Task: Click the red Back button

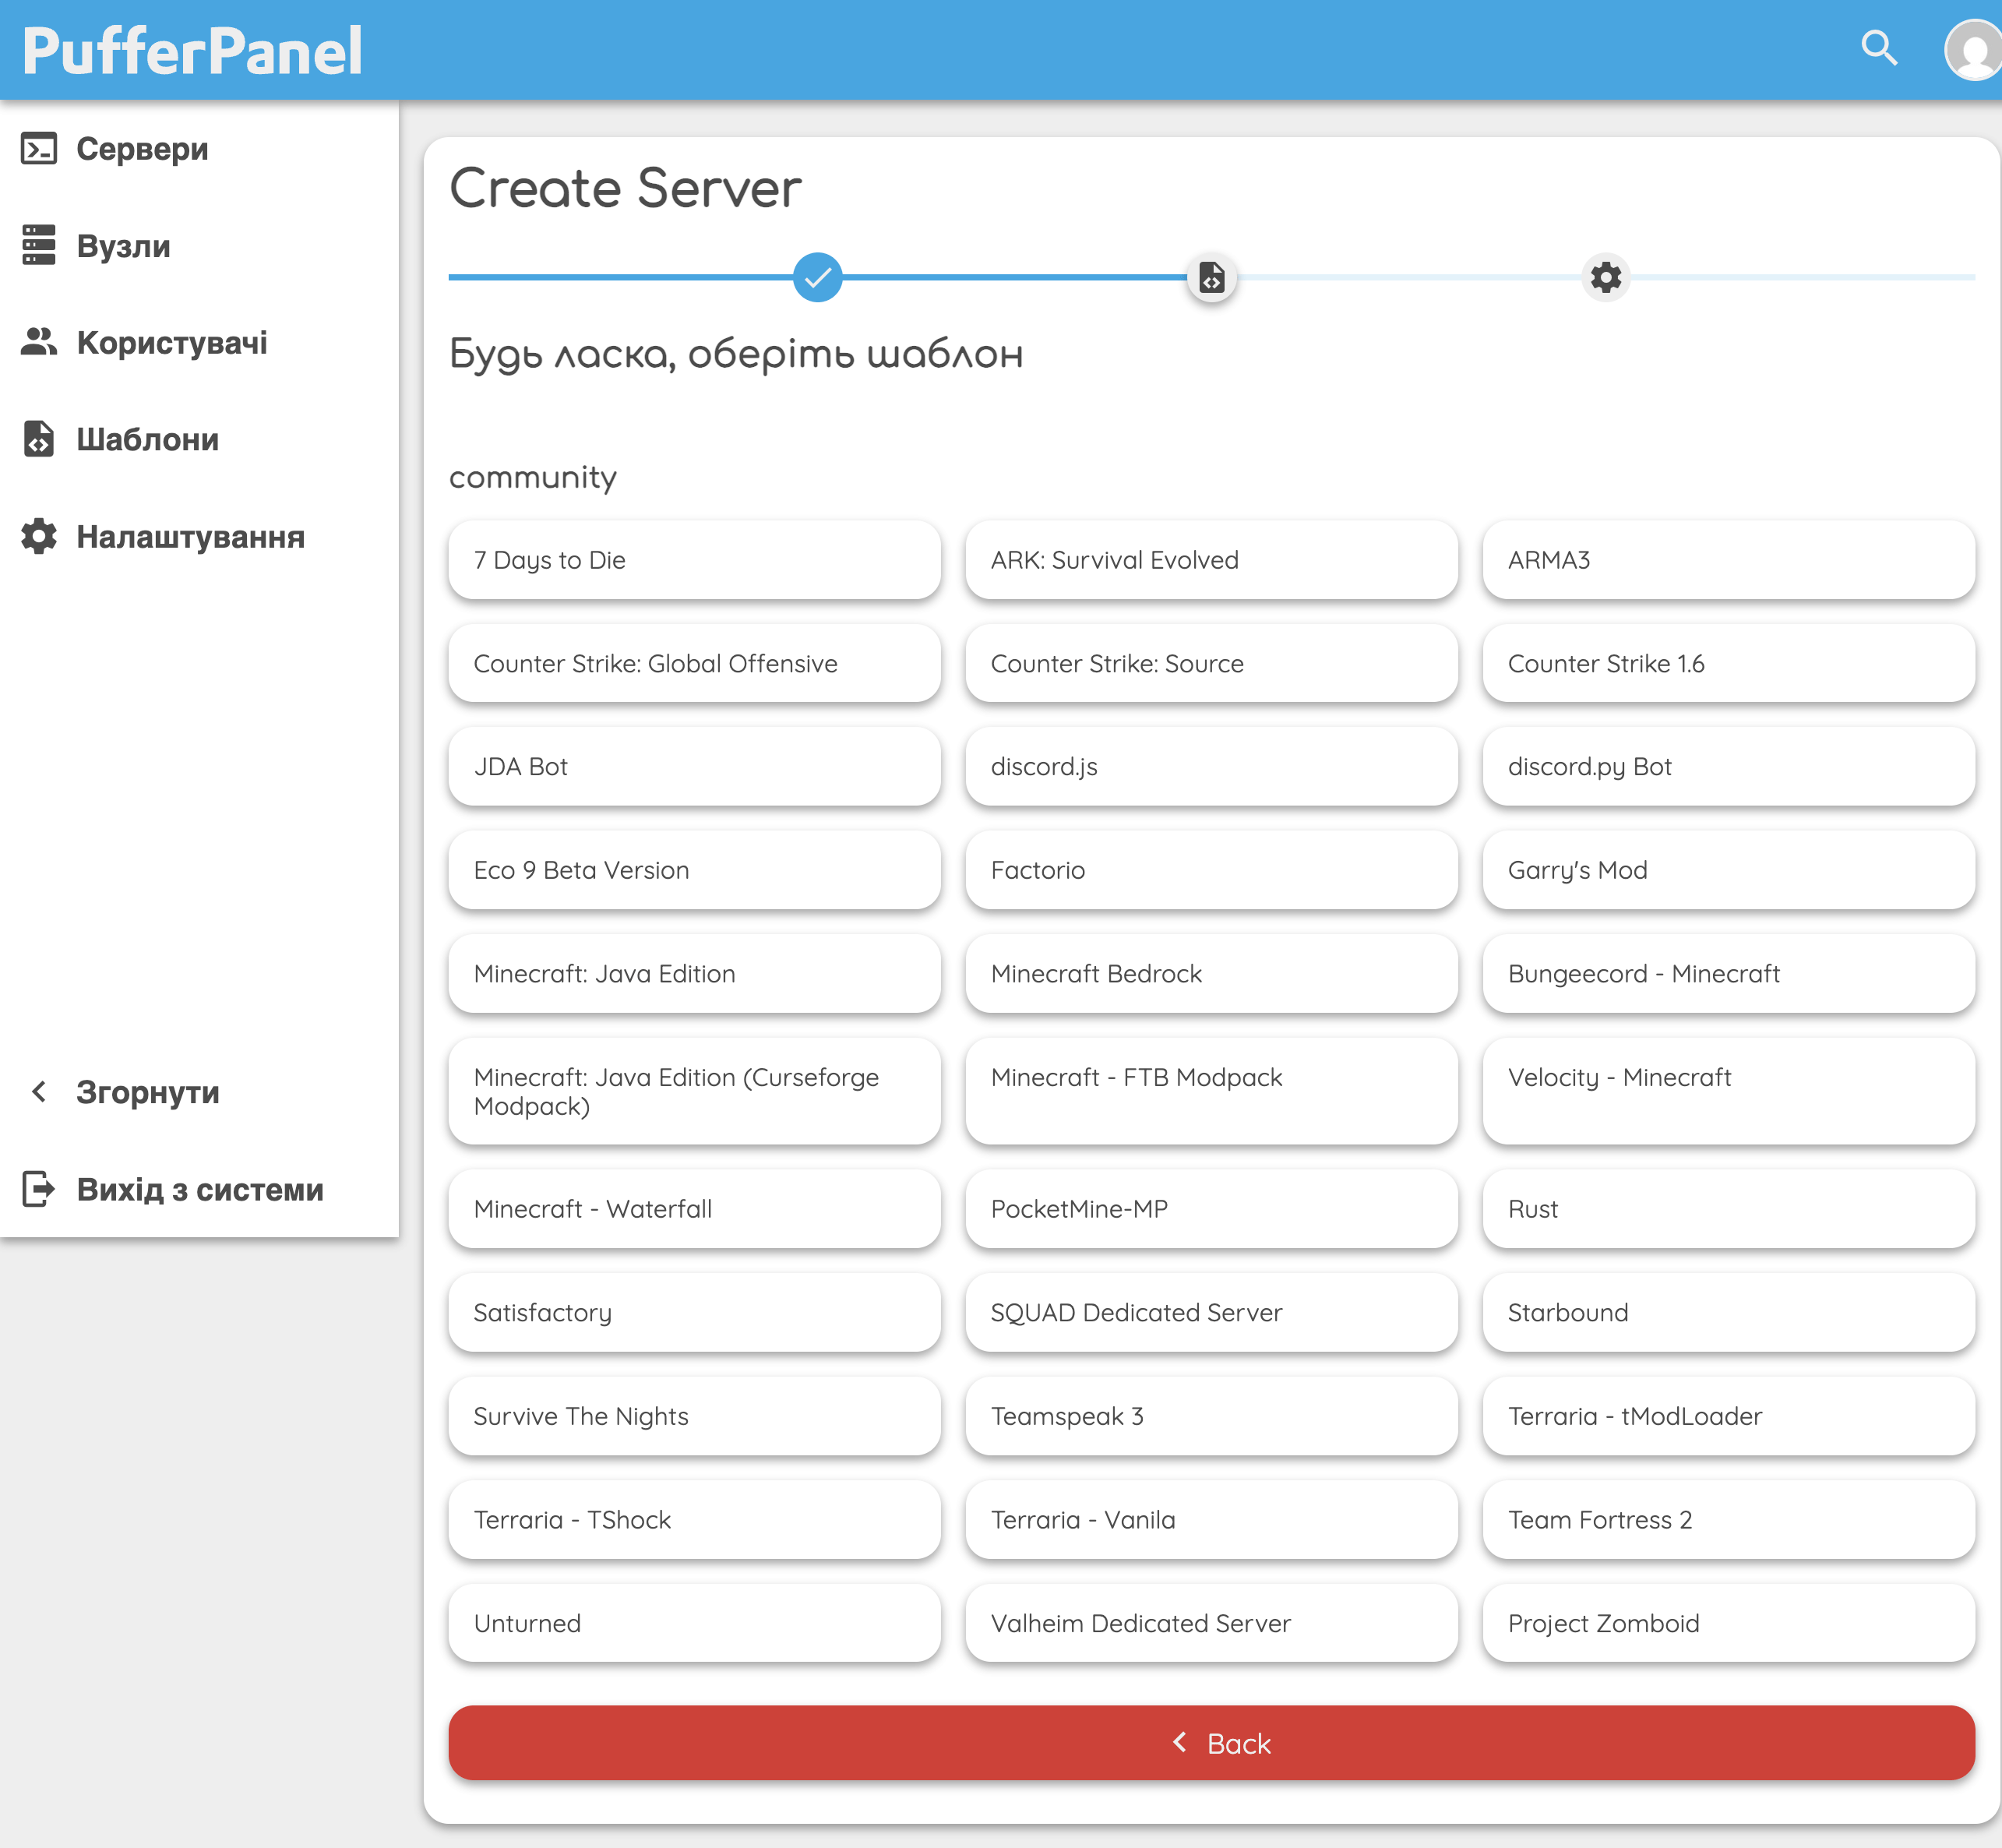Action: tap(1211, 1743)
